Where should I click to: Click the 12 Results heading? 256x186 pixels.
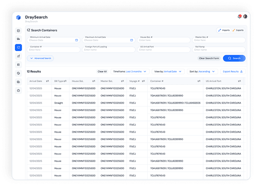tap(34, 72)
